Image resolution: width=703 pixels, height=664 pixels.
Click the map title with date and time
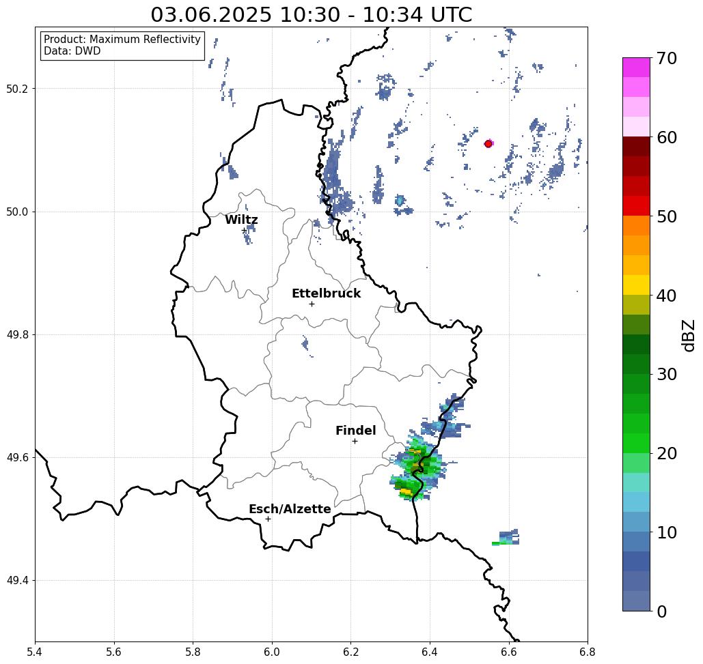pyautogui.click(x=311, y=15)
